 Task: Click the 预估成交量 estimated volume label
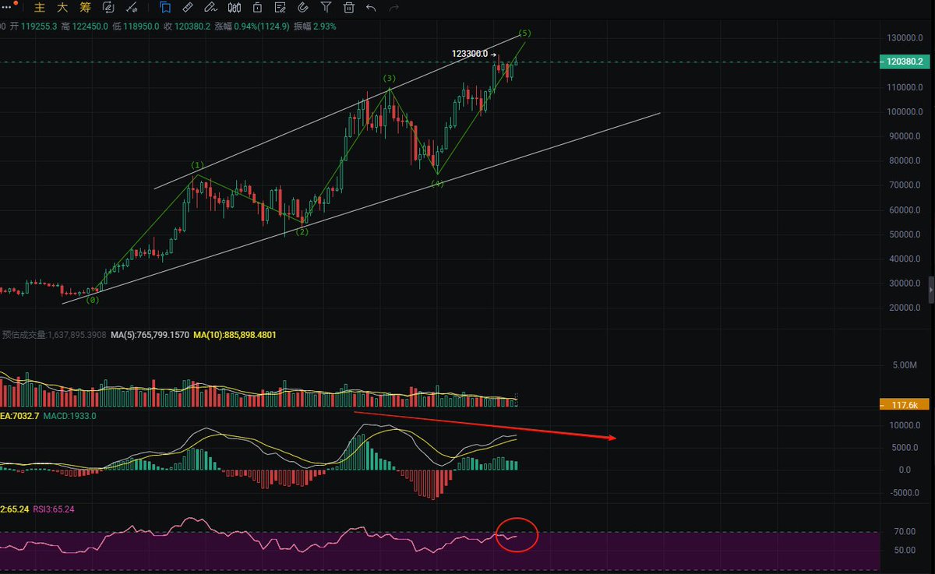54,334
